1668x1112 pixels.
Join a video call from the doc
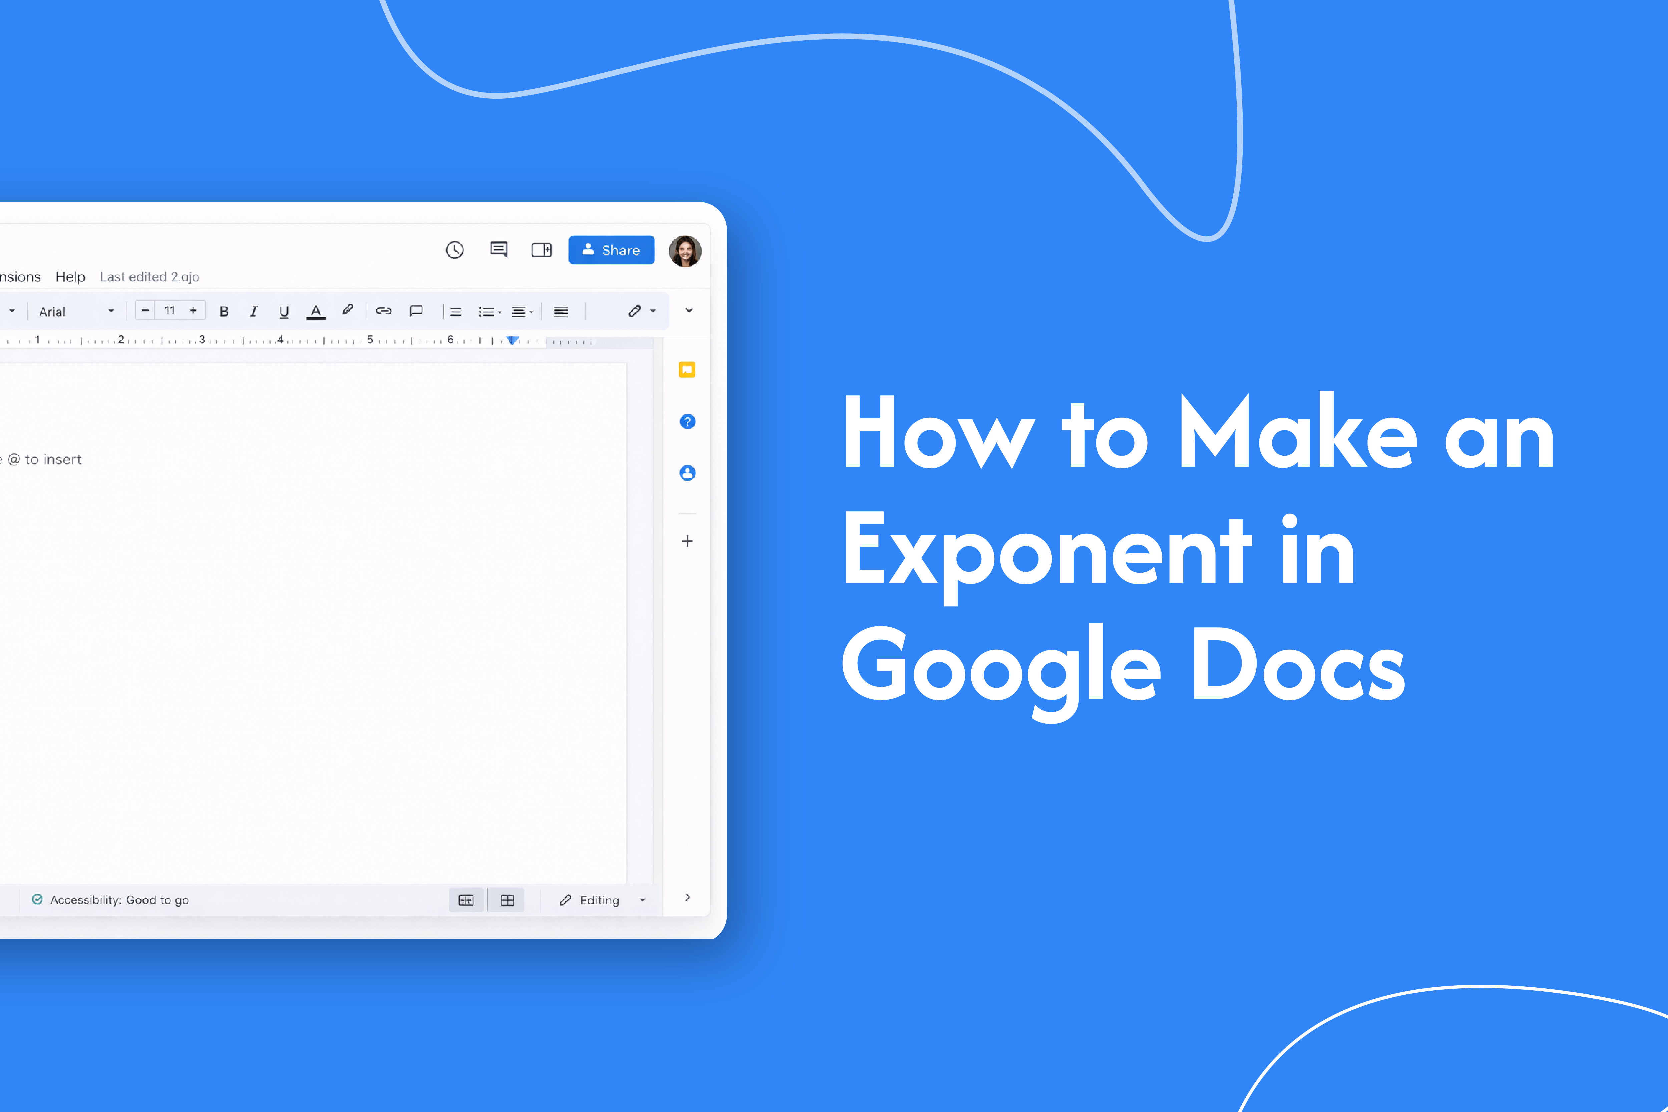click(541, 249)
